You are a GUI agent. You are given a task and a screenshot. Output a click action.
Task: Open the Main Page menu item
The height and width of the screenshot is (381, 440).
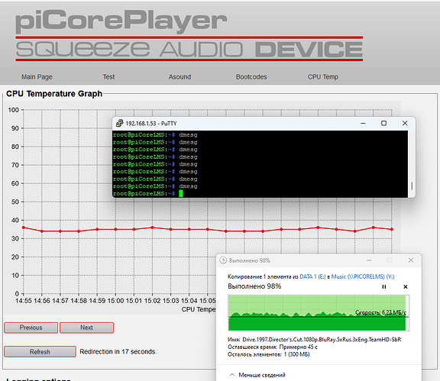pyautogui.click(x=37, y=77)
